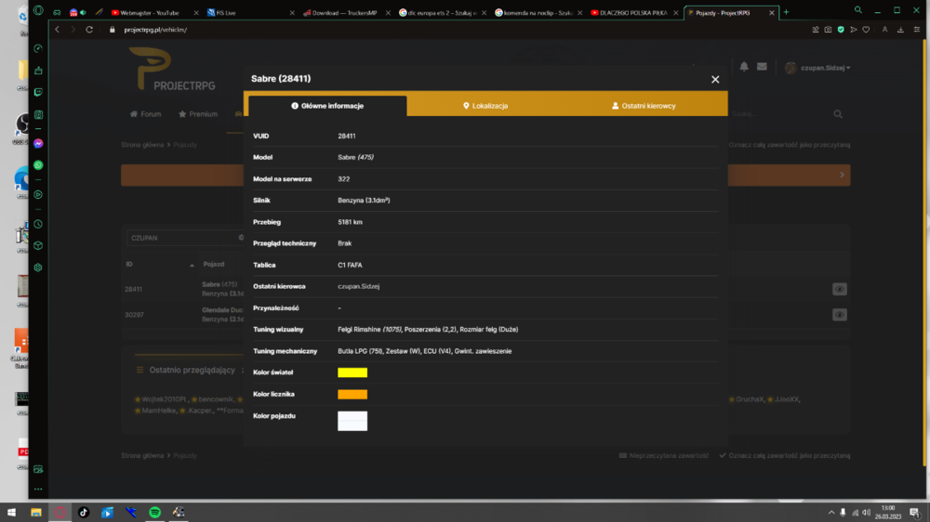Switch to the Lokalizacja tab
930x522 pixels.
click(485, 106)
